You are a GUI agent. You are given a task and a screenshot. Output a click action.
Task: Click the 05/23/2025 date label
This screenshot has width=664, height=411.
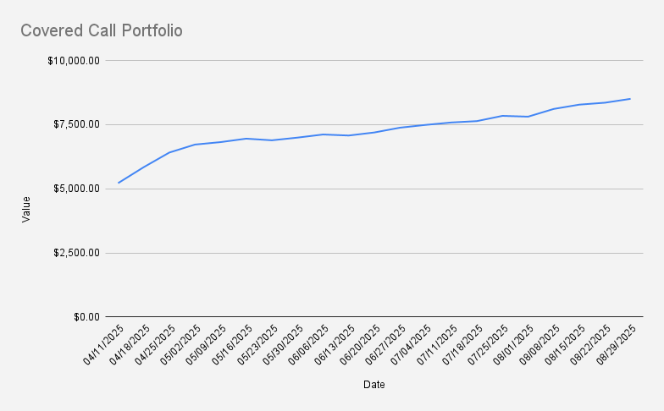click(x=257, y=345)
